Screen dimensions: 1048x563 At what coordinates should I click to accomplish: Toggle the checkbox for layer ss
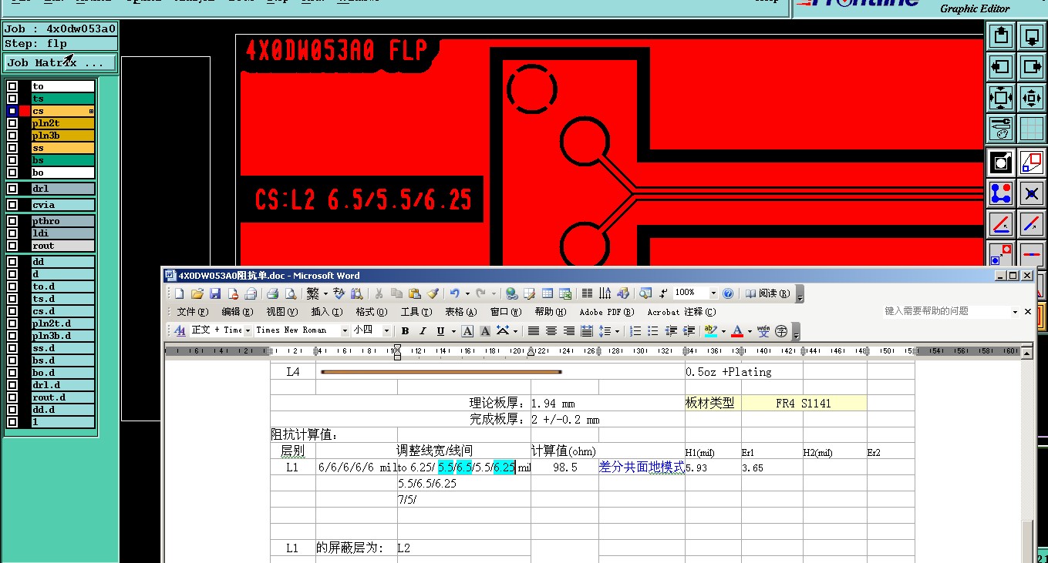coord(12,148)
